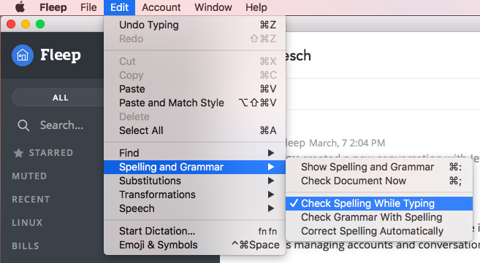Close the Edit menu
The width and height of the screenshot is (480, 263).
119,7
